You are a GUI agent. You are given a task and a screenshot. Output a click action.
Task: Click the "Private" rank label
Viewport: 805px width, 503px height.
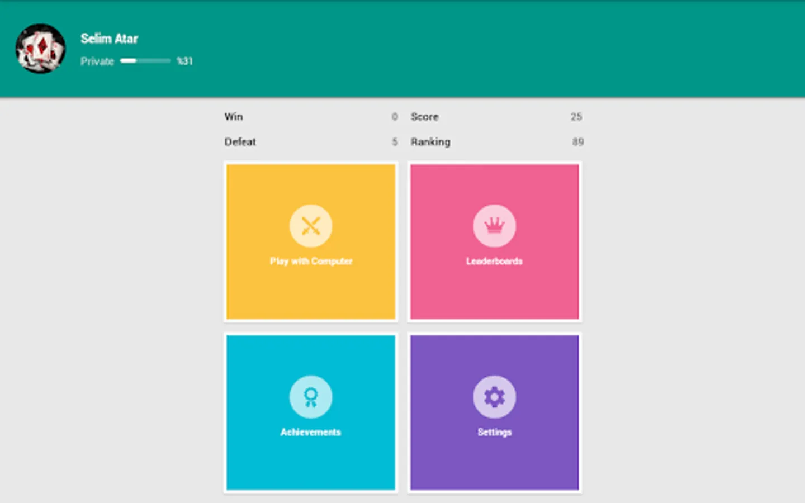[x=97, y=61]
